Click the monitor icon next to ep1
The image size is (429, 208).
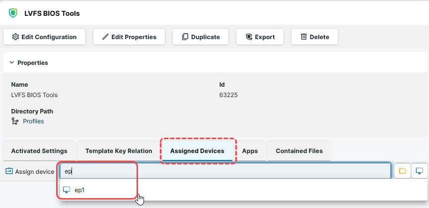click(x=67, y=190)
